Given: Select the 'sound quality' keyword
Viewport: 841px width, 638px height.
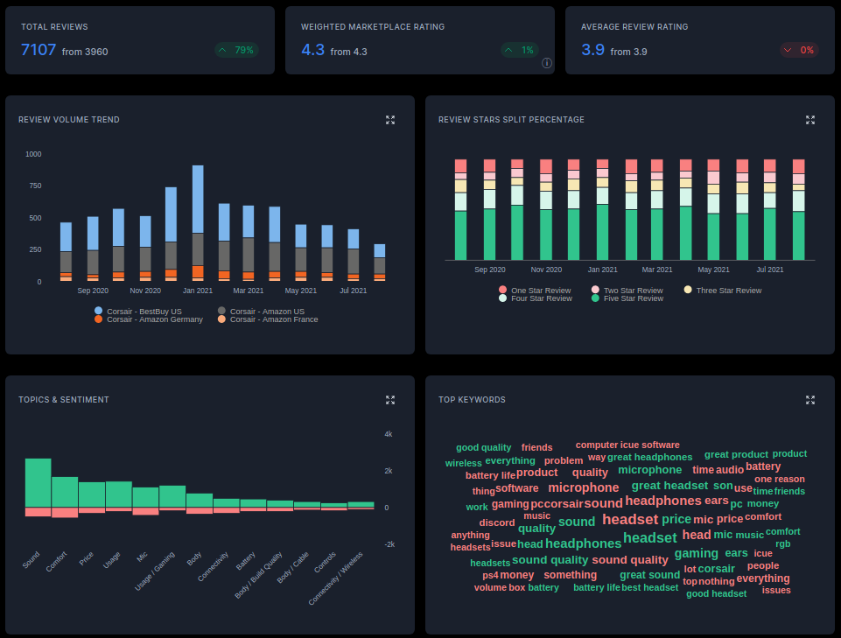Looking at the screenshot, I should (x=550, y=559).
